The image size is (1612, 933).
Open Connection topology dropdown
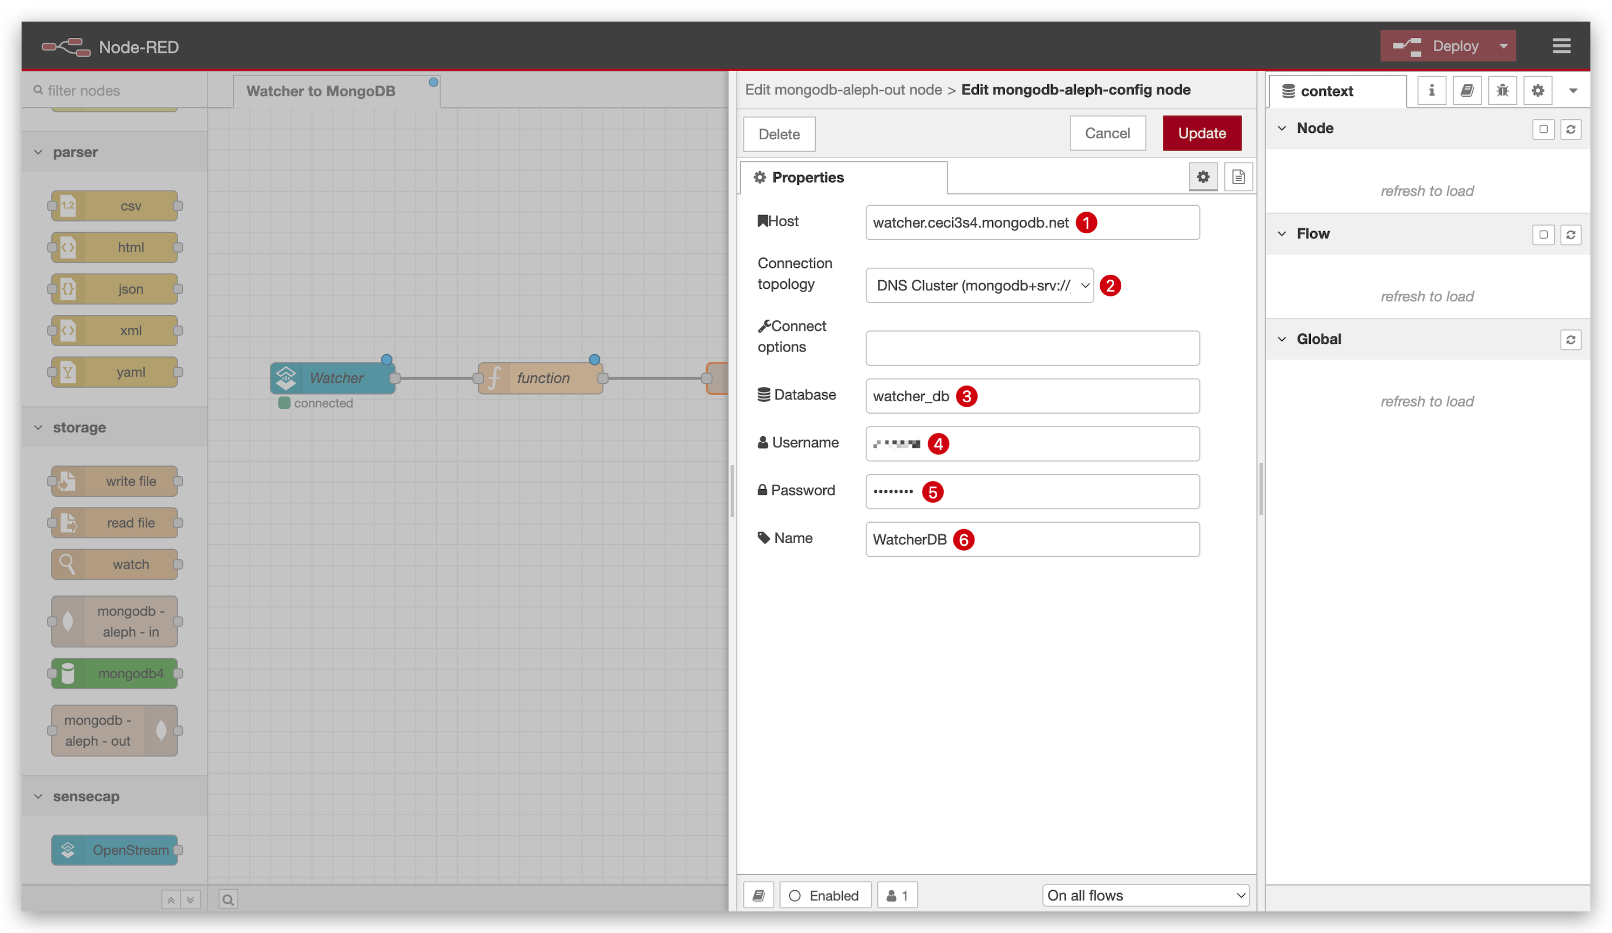coord(979,286)
